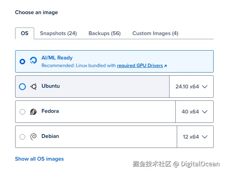The width and height of the screenshot is (225, 173).
Task: Switch to the OS tab
Action: (24, 33)
